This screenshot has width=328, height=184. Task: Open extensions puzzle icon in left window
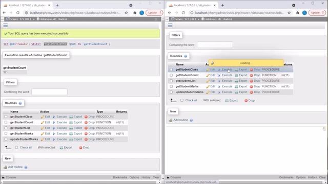pos(135,13)
